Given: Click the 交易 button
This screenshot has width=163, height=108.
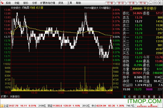Looking at the screenshot, I should [132, 3].
